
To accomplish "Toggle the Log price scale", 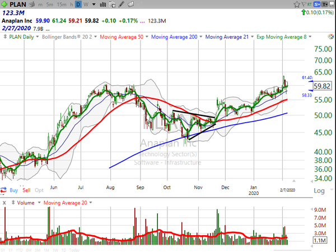I will pos(319,190).
